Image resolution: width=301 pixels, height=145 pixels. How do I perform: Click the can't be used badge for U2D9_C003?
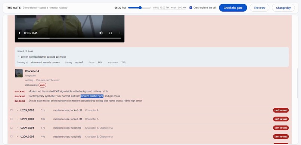tap(281, 119)
